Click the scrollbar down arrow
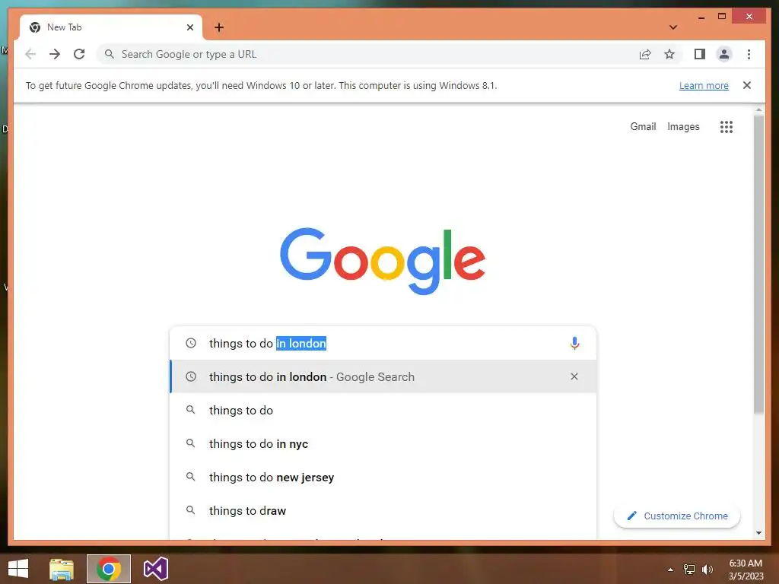This screenshot has height=584, width=779. tap(758, 533)
